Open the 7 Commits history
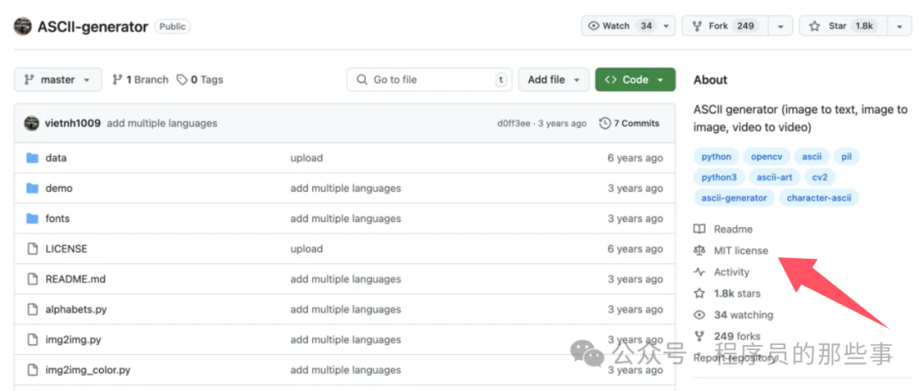The width and height of the screenshot is (923, 391). click(630, 123)
